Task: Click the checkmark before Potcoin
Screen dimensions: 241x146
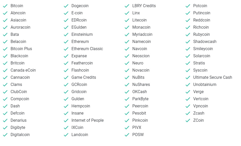Action: click(188, 6)
